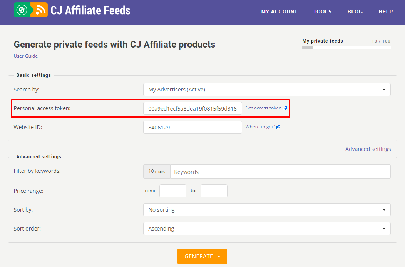Screen dimensions: 405x267
Task: Click the Generate button dropdown arrow
Action: pyautogui.click(x=219, y=257)
